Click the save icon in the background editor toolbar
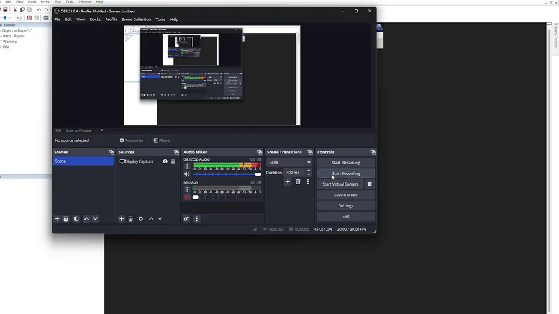 6,9
